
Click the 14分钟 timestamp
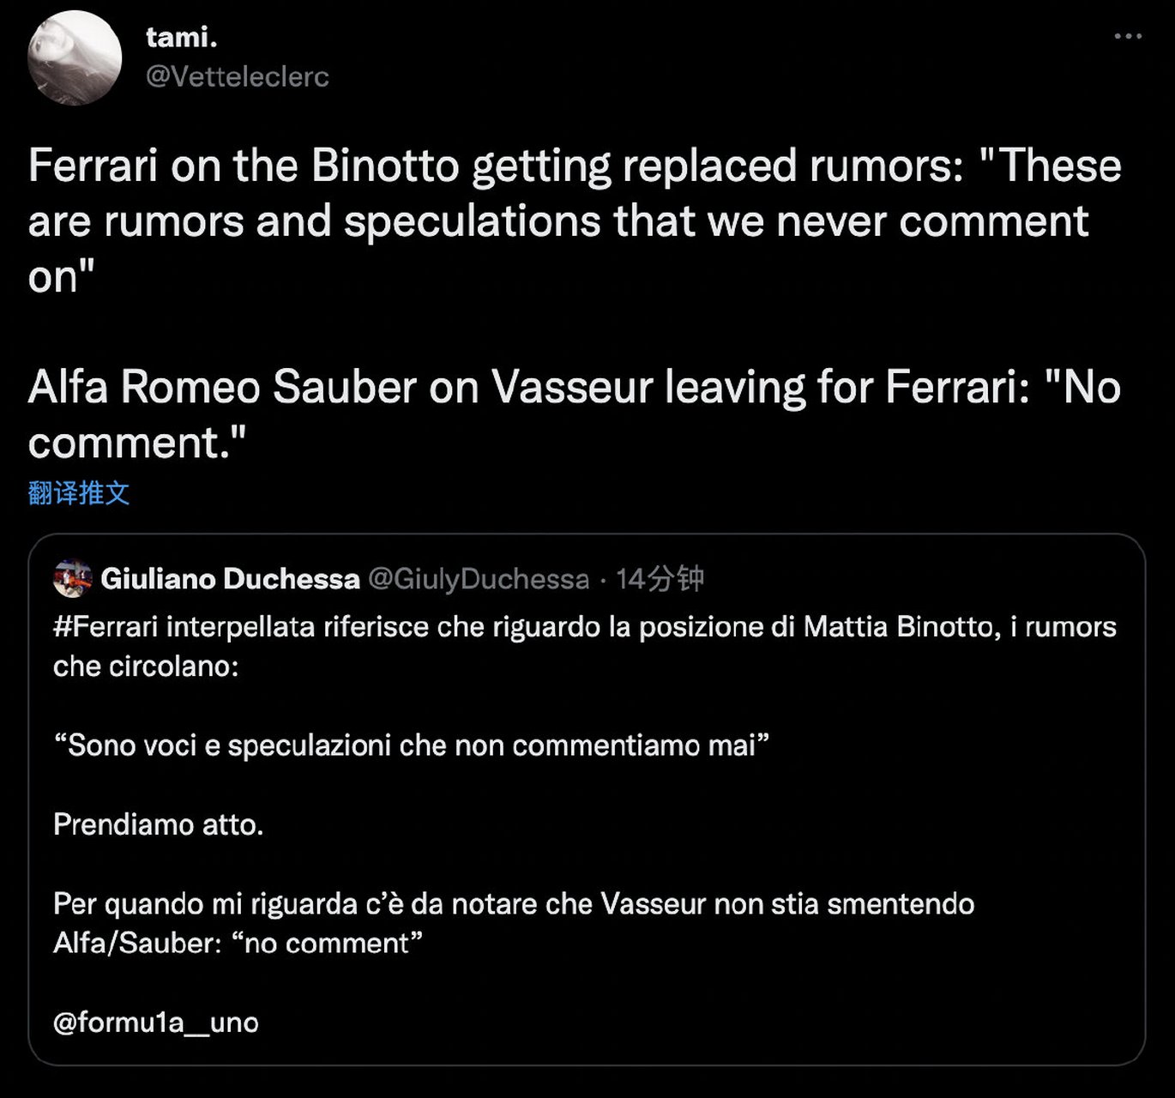click(x=660, y=579)
